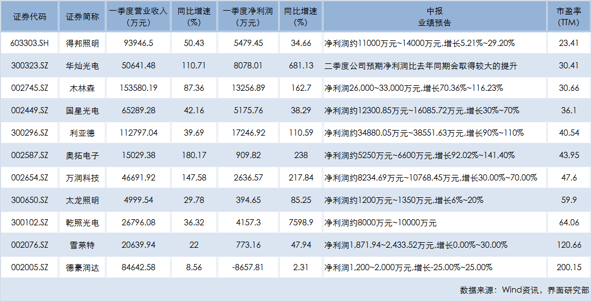The image size is (591, 301).
Task: Select revenue value 153580.19
Action: (138, 88)
